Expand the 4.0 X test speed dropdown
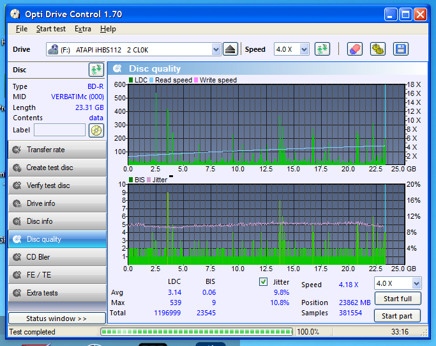The width and height of the screenshot is (436, 346). [x=416, y=283]
